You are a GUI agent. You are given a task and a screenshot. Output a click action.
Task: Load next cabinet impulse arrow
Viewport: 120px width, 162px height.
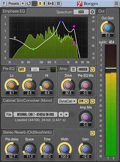click(x=66, y=115)
